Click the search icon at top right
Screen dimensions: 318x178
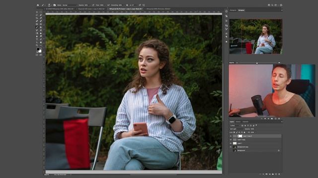tap(272, 5)
